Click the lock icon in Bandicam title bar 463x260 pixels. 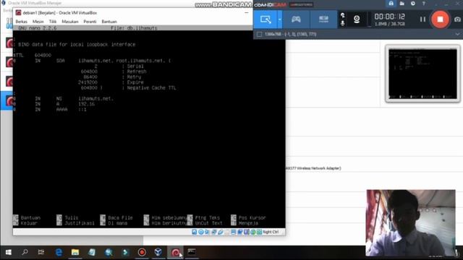coord(391,4)
